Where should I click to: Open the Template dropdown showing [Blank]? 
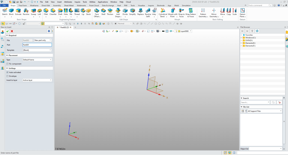(x=37, y=50)
